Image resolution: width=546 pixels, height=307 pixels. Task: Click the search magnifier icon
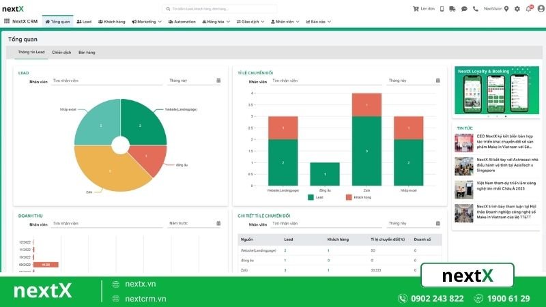coord(168,9)
